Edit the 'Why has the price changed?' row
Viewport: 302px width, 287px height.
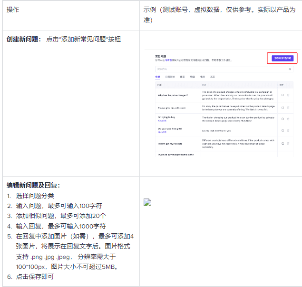283,95
